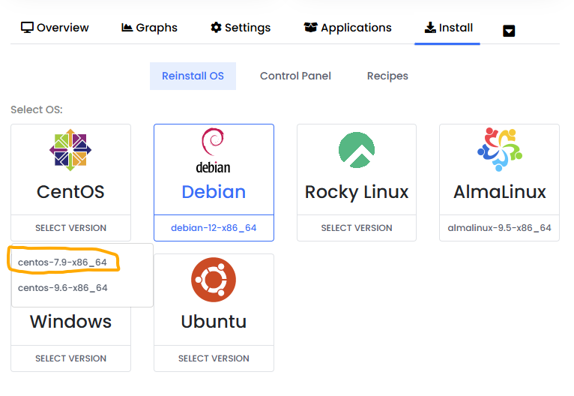Open the more tabs caret dropdown
Image resolution: width=574 pixels, height=396 pixels.
(x=509, y=31)
